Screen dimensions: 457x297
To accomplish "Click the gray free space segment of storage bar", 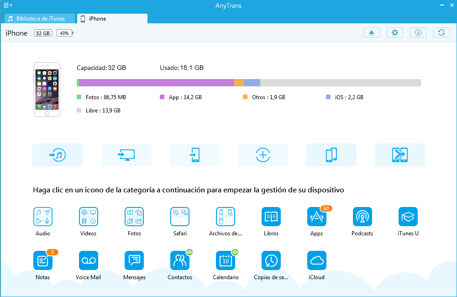I will tap(341, 83).
